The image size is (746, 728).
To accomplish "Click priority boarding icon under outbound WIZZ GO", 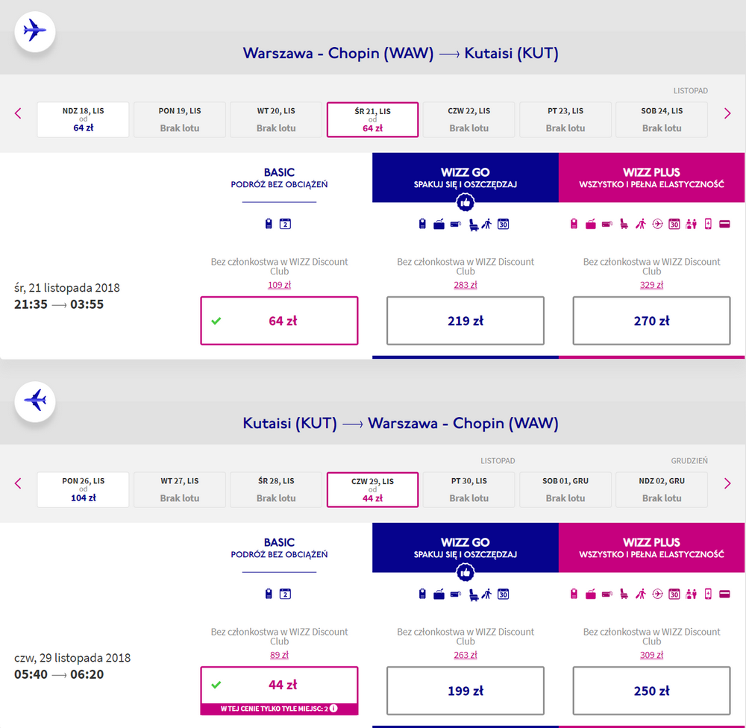I will pos(486,224).
